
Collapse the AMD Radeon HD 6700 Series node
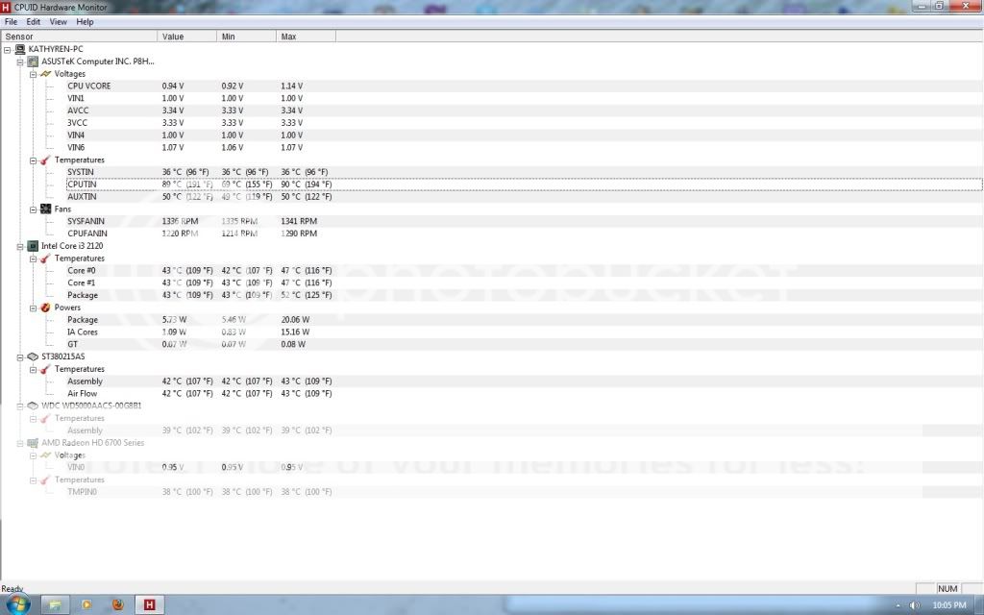[x=20, y=443]
